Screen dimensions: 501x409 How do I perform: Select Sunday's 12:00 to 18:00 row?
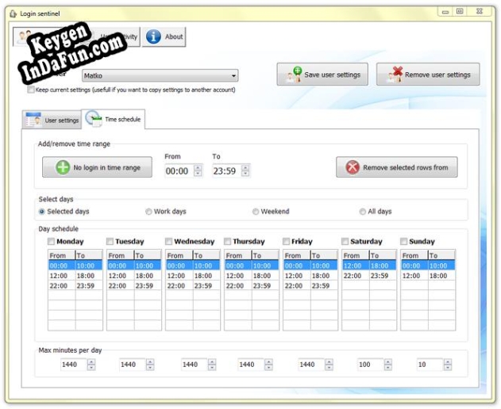point(428,276)
